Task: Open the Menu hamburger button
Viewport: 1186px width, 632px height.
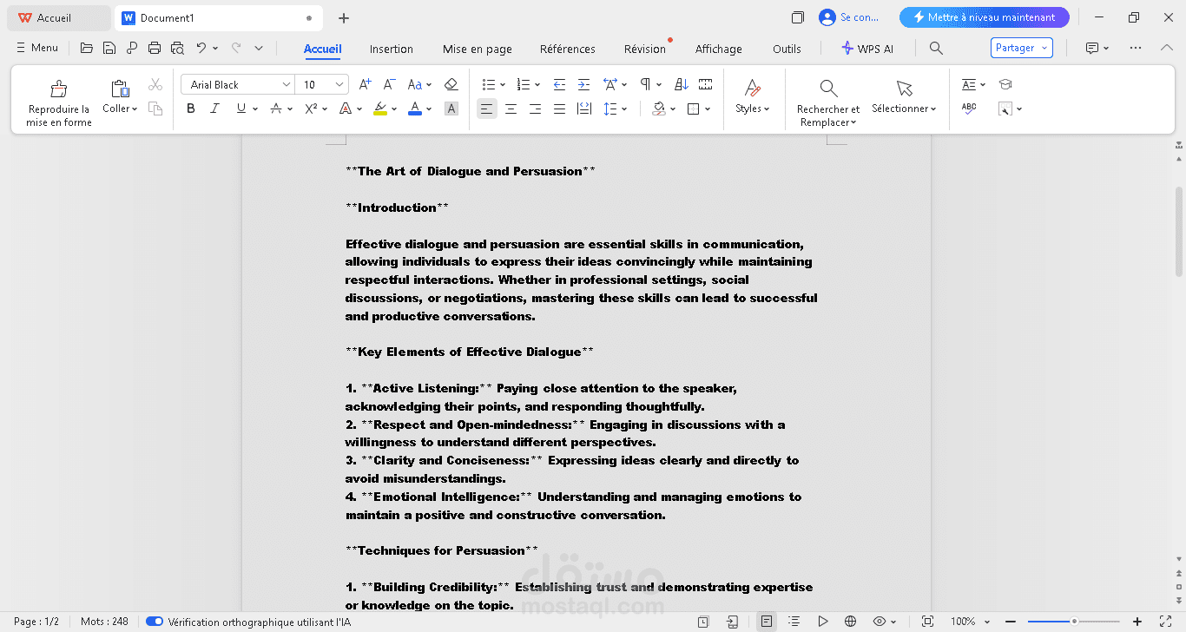Action: click(x=37, y=48)
